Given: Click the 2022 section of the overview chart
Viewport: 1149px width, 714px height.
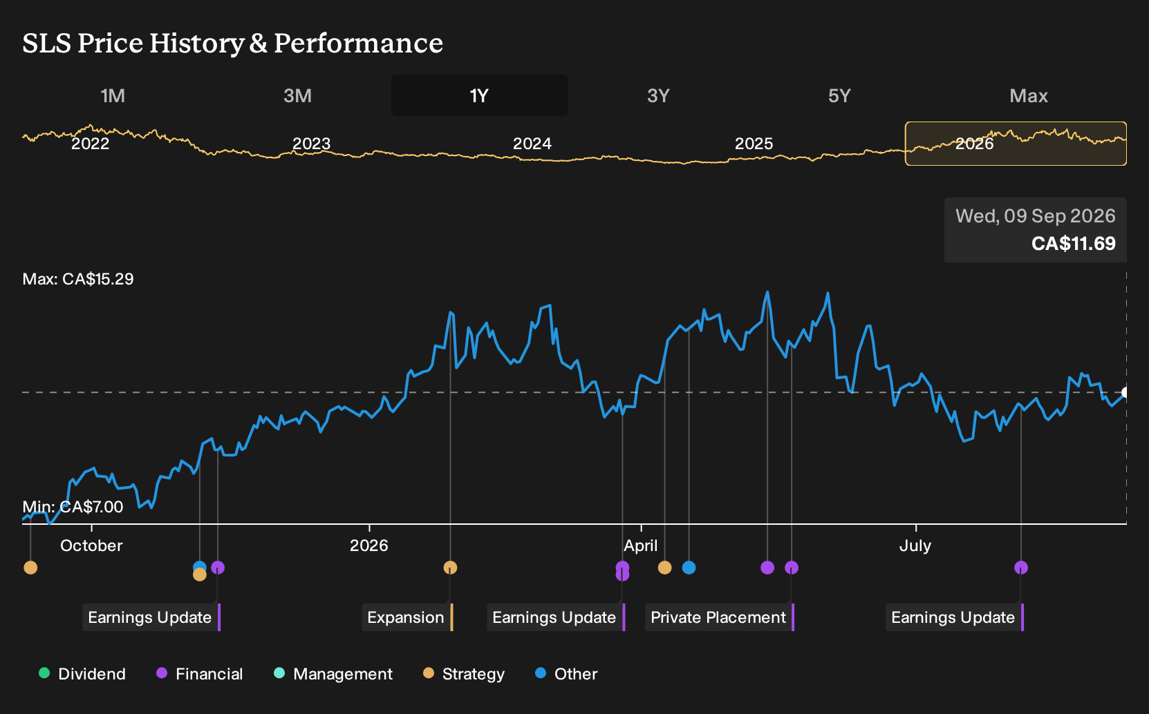Looking at the screenshot, I should point(91,144).
